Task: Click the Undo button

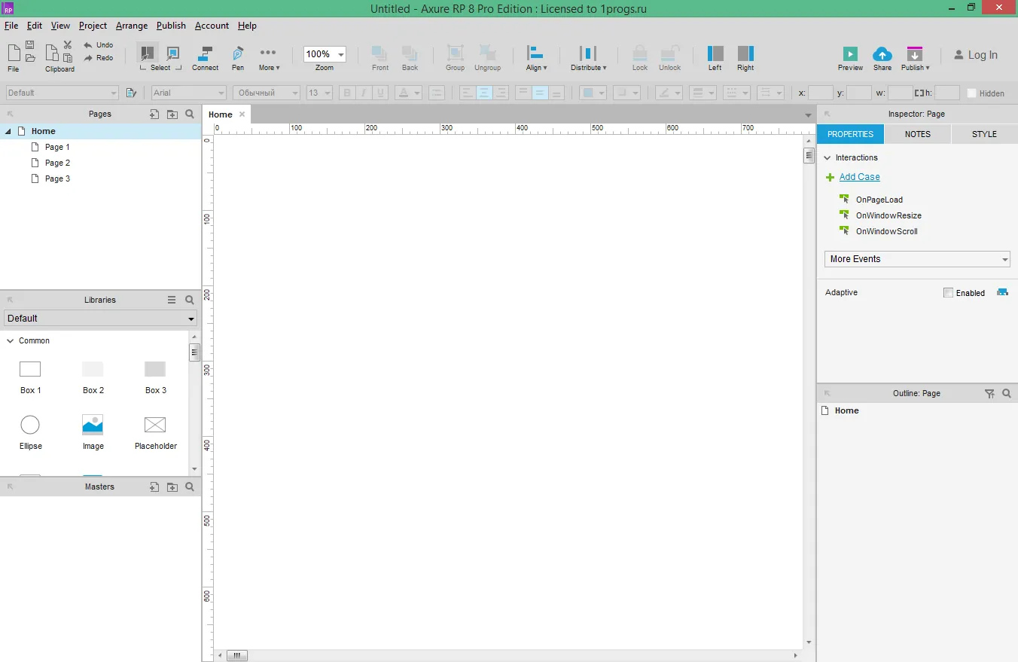Action: pos(99,45)
